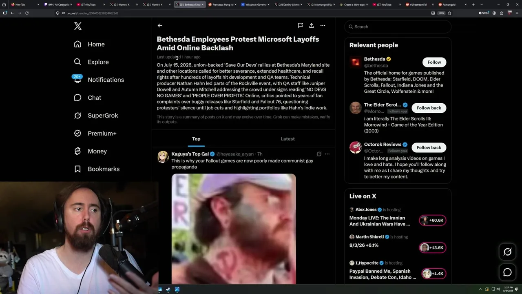Open Chat in the sidebar

click(x=87, y=98)
